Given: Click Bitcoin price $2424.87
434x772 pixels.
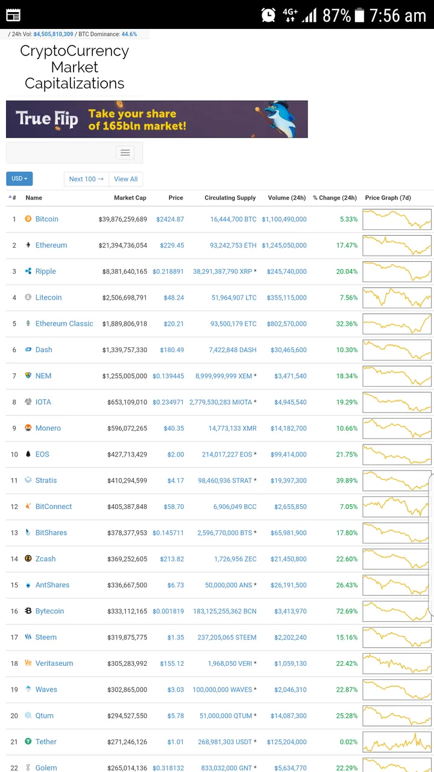Looking at the screenshot, I should (170, 219).
